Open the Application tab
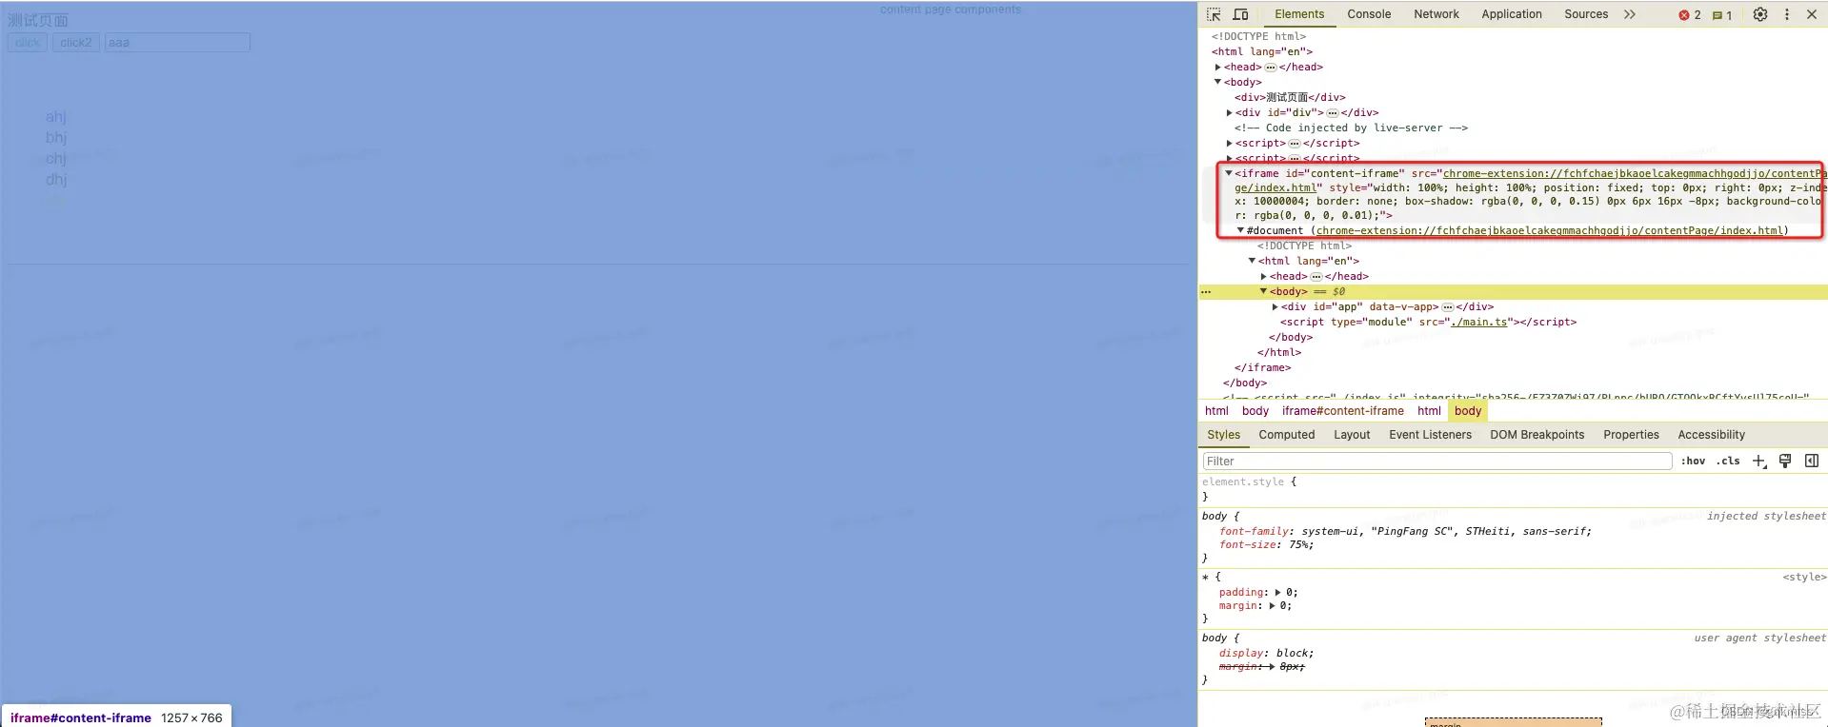This screenshot has height=727, width=1828. (x=1512, y=14)
